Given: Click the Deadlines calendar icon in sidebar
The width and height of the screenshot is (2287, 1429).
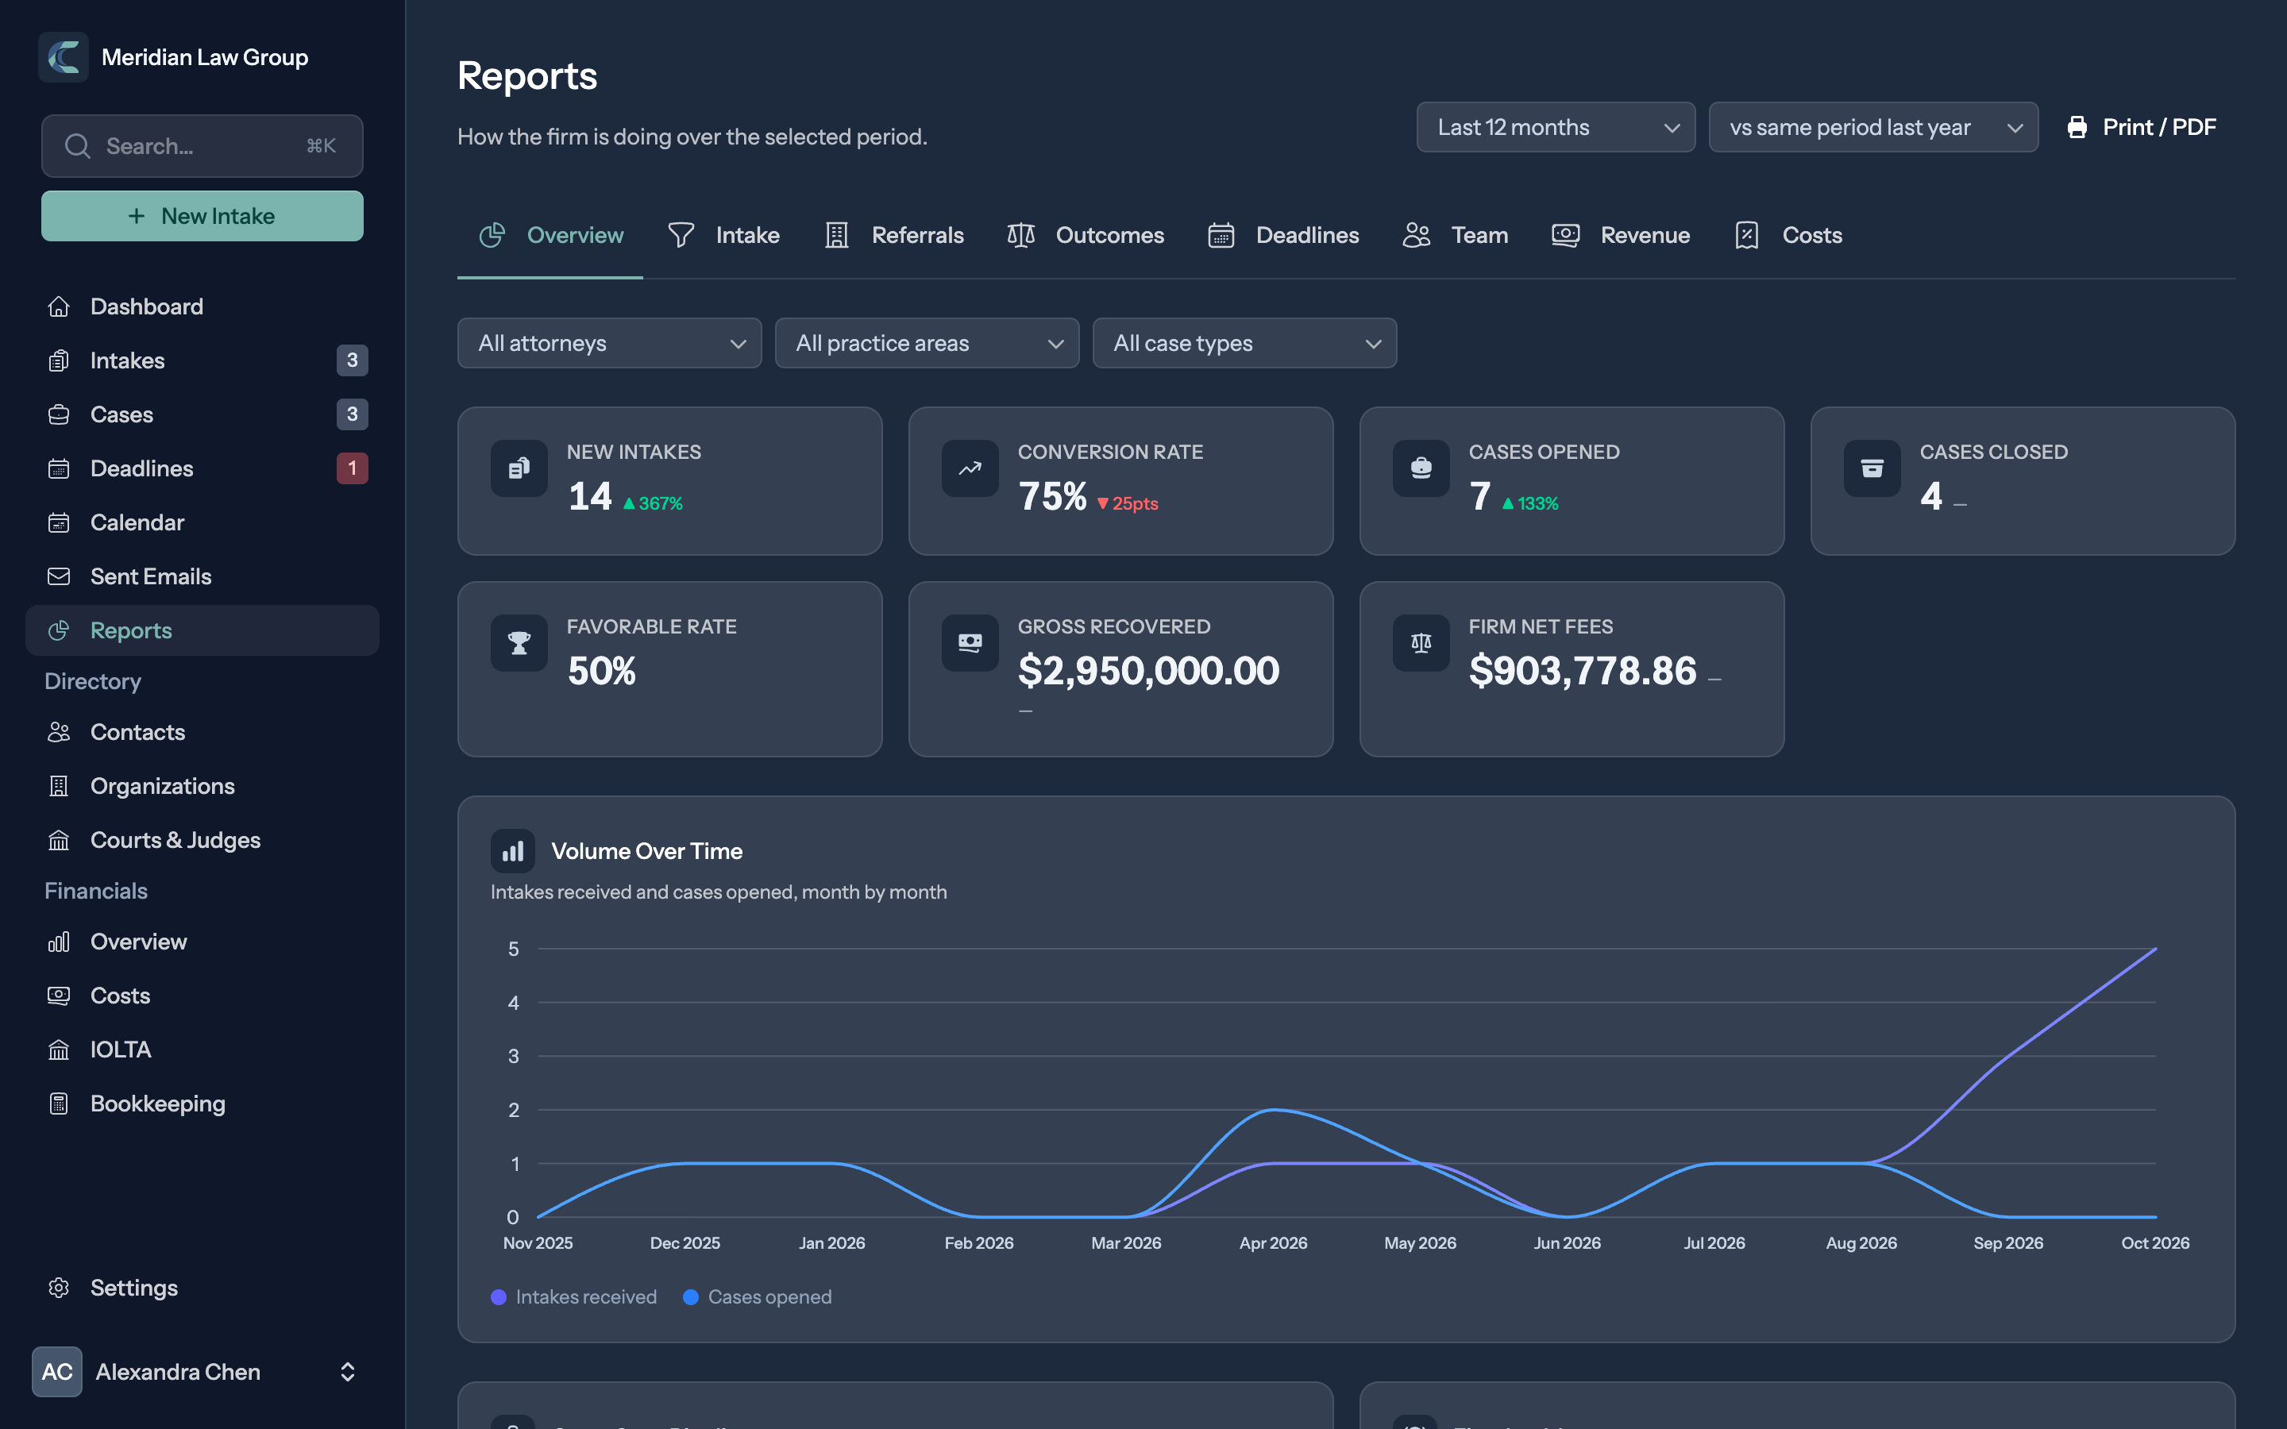Looking at the screenshot, I should click(59, 468).
